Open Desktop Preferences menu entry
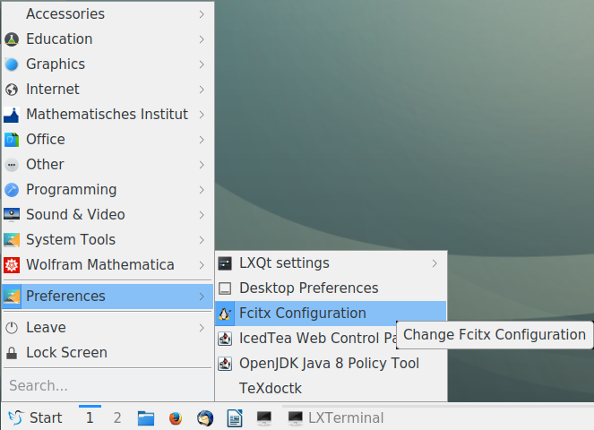This screenshot has height=430, width=594. click(x=331, y=288)
